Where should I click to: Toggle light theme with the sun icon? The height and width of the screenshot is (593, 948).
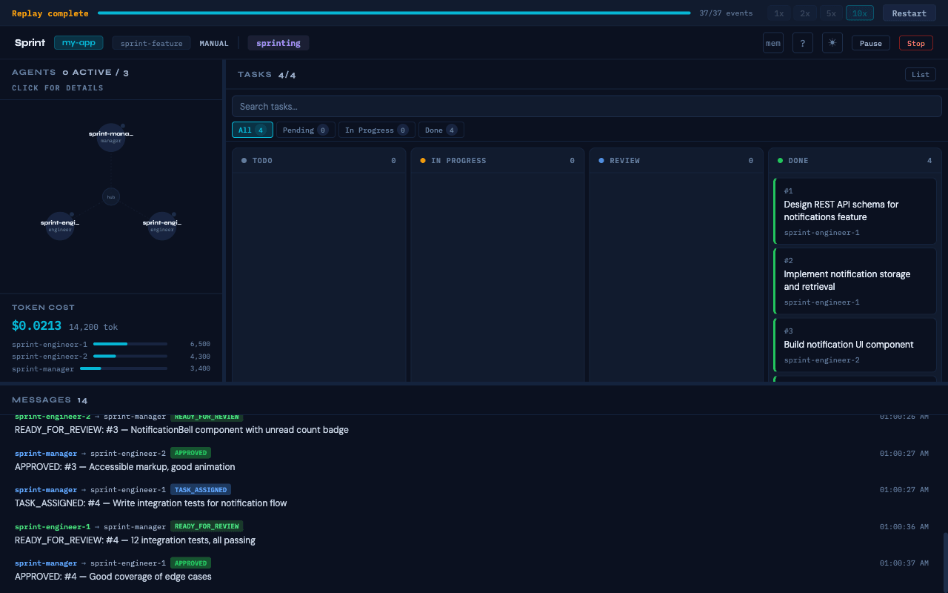click(x=832, y=42)
